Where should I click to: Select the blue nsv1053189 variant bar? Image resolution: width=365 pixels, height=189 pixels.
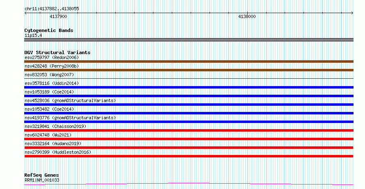189,96
